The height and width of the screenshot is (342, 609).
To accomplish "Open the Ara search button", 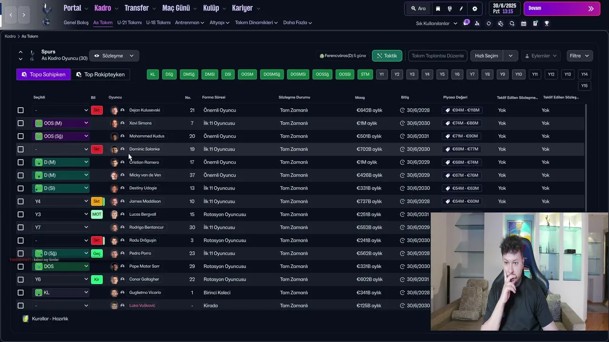I will tap(418, 9).
